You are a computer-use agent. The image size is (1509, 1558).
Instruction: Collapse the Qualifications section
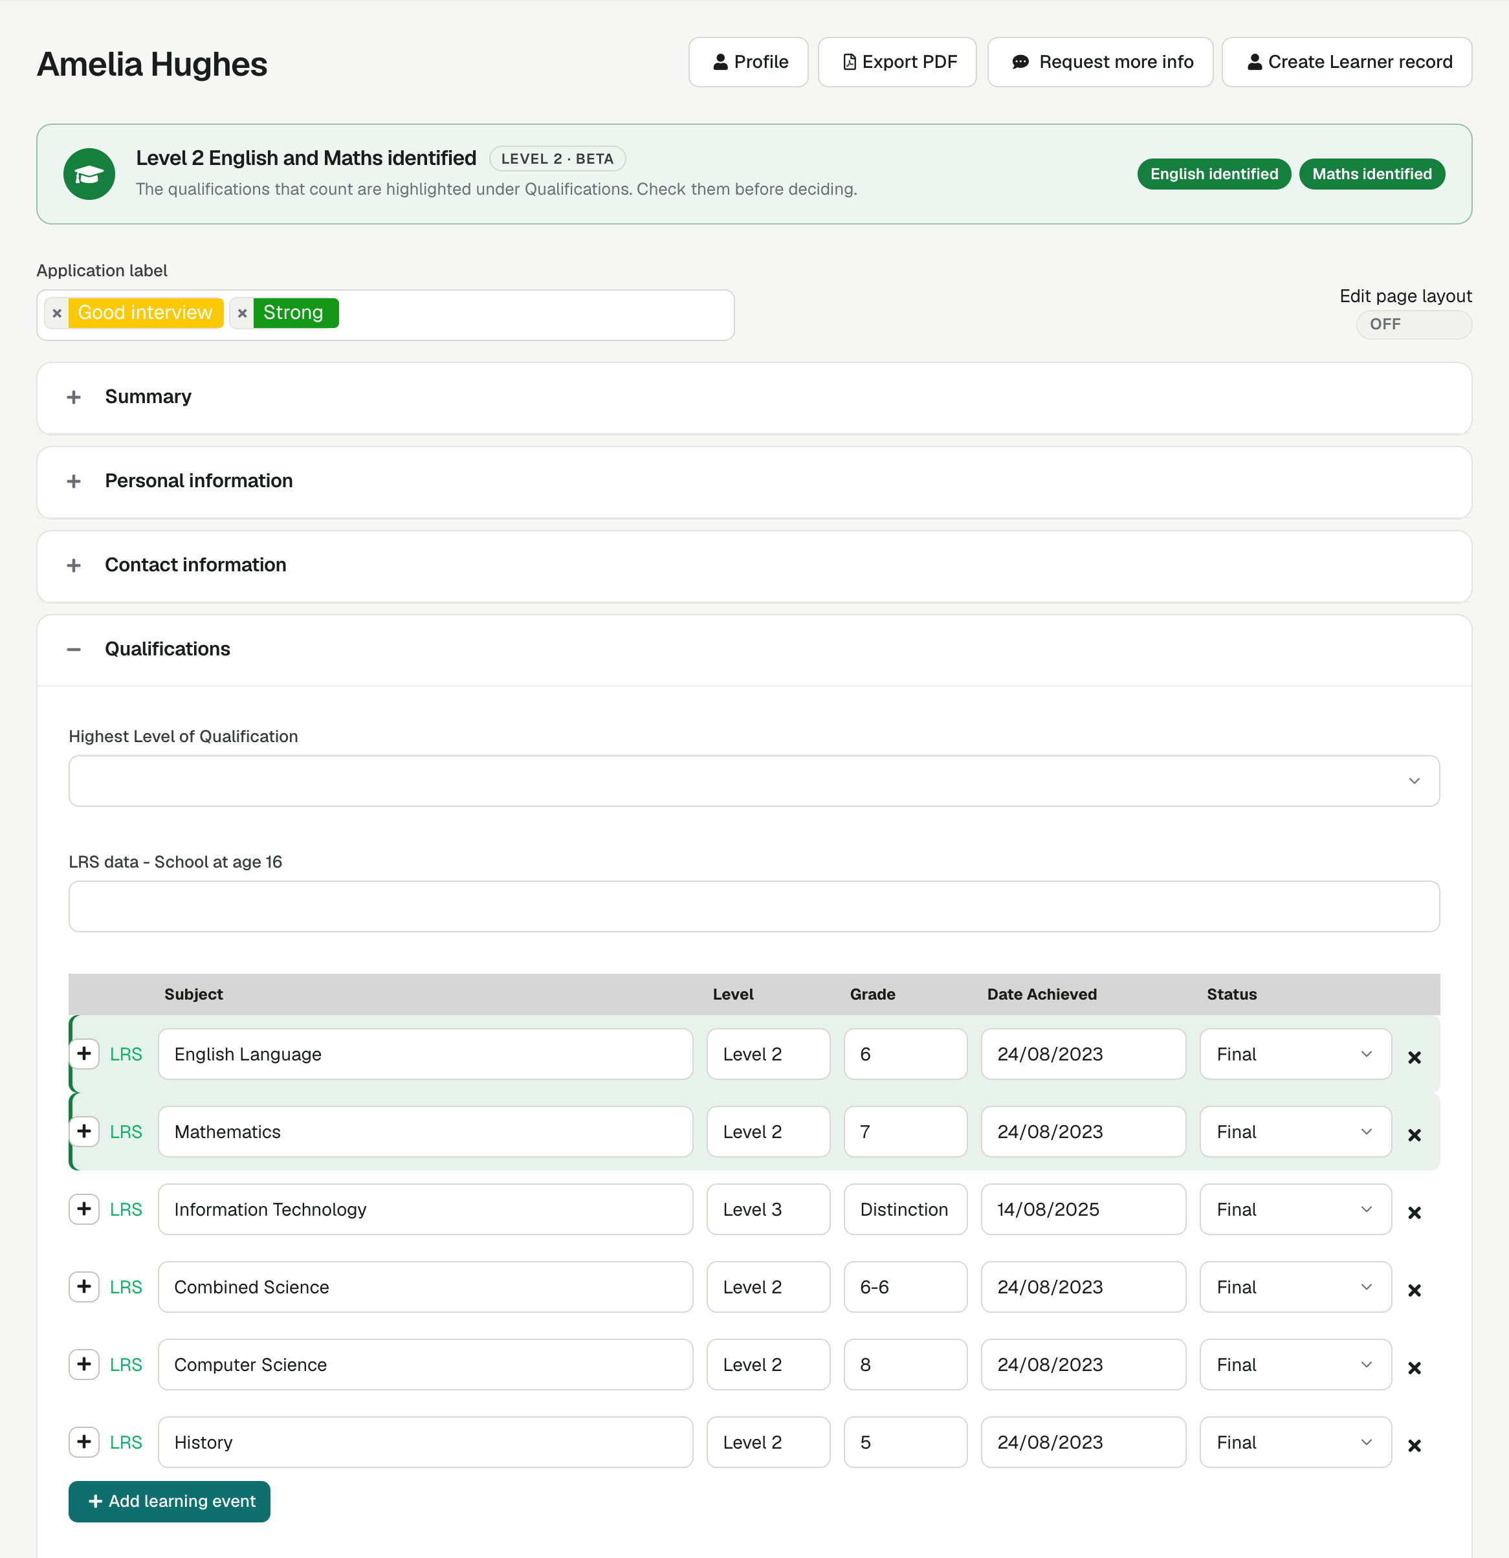(754, 650)
